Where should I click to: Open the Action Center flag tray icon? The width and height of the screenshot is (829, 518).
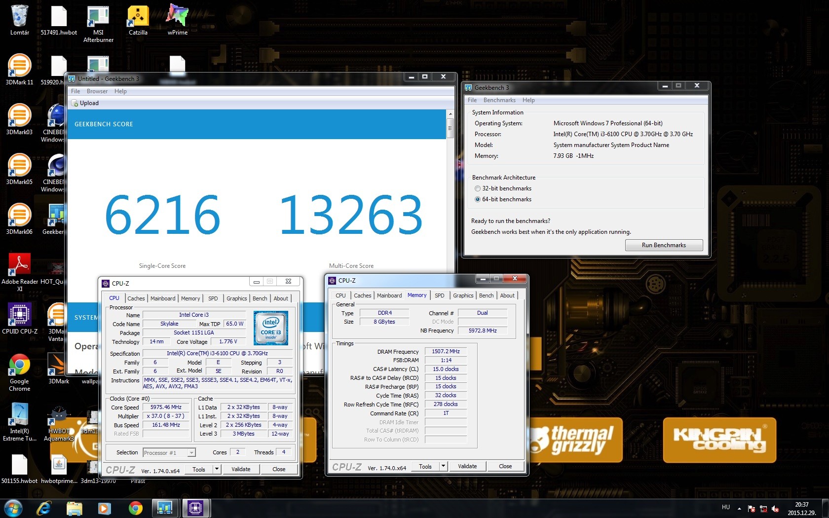(x=752, y=509)
